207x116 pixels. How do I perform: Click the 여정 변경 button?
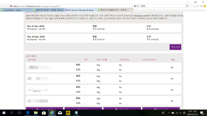pyautogui.click(x=175, y=47)
